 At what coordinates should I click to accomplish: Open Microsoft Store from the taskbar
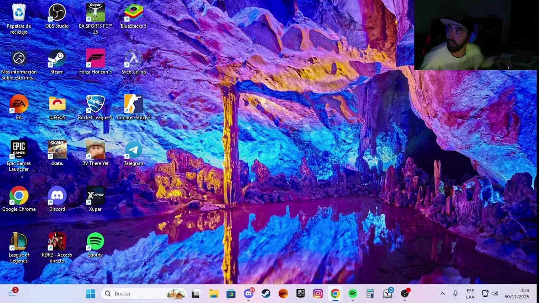point(231,294)
